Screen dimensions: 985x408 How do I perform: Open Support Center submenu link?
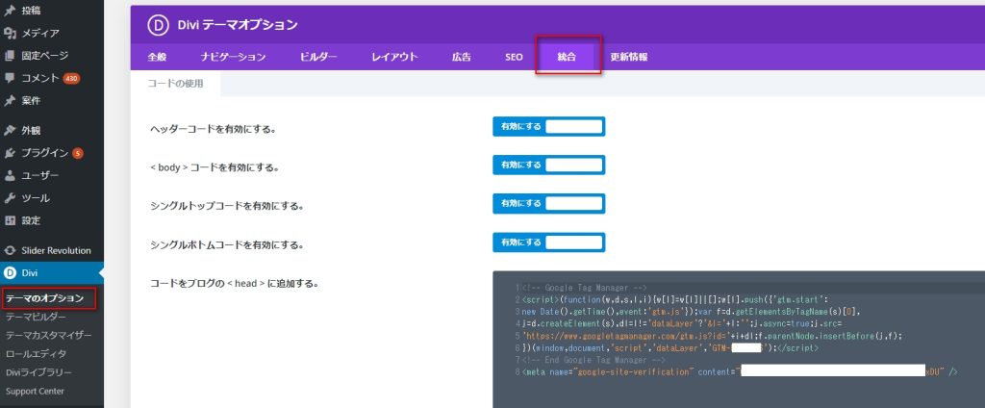[x=35, y=391]
